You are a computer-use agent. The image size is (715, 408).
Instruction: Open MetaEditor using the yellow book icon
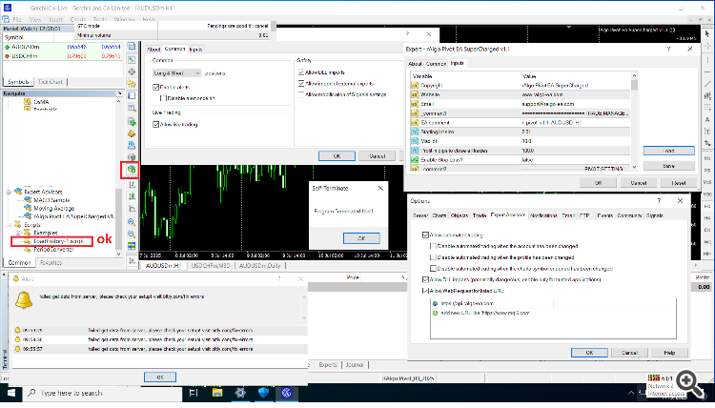click(x=132, y=133)
